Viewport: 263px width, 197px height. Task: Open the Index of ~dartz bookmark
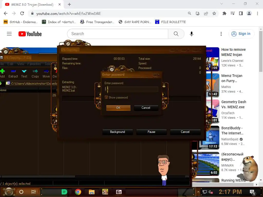click(59, 22)
